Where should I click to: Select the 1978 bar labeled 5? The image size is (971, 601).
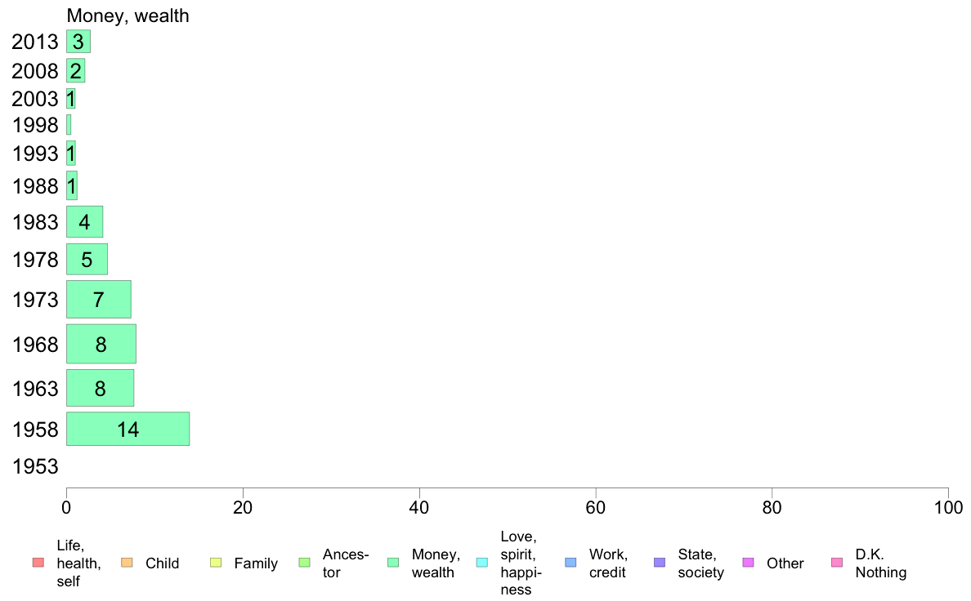pyautogui.click(x=87, y=260)
